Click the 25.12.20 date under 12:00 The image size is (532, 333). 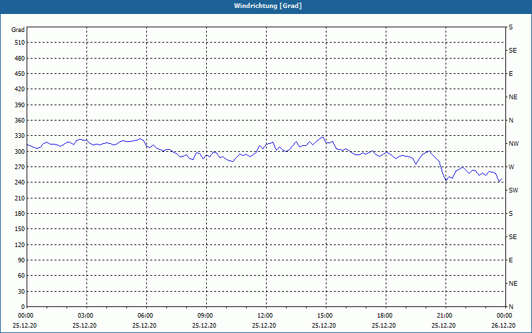tap(264, 326)
